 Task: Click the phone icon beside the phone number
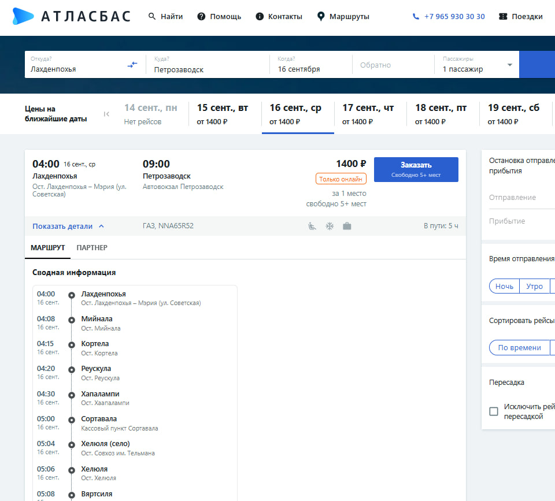[416, 17]
